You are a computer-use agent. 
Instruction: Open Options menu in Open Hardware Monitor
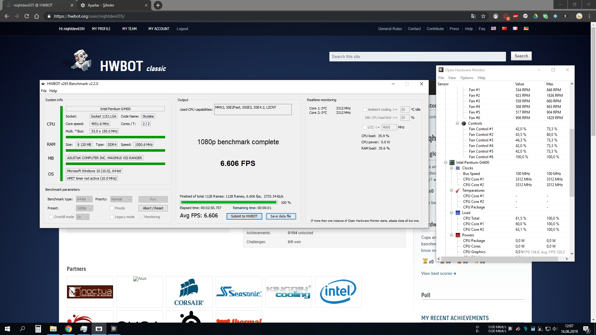tap(467, 78)
